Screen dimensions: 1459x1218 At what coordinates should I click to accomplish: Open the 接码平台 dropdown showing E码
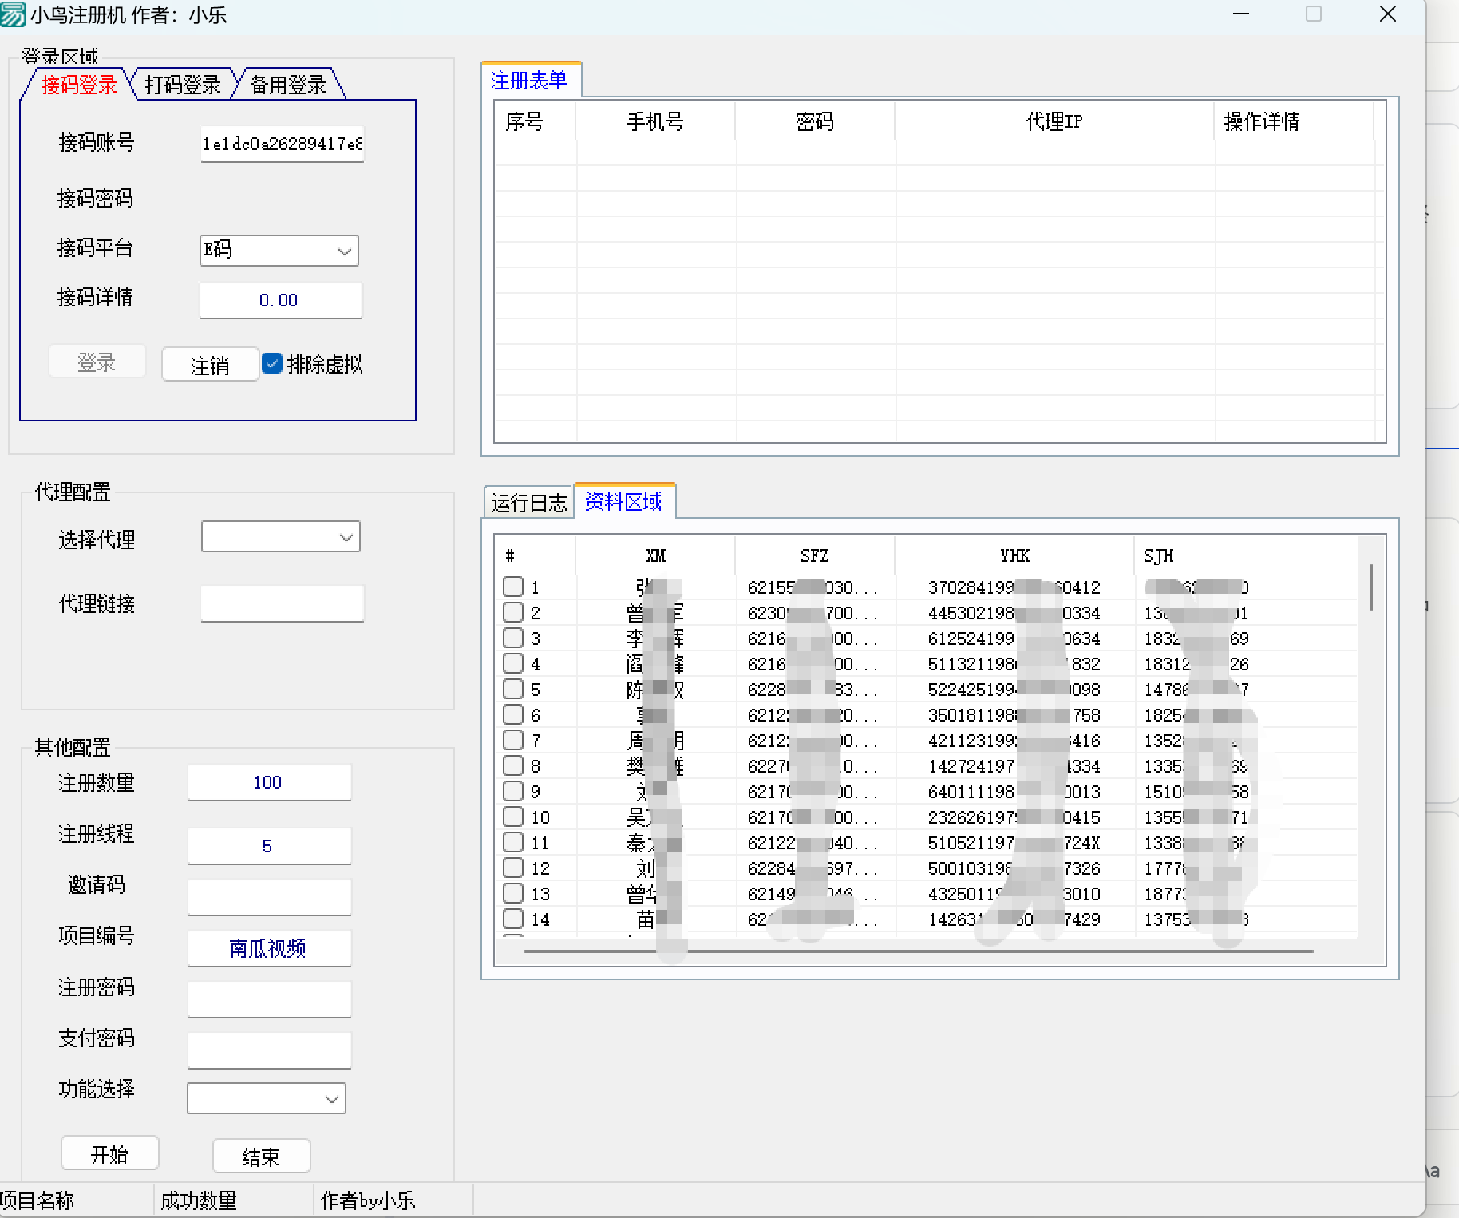tap(279, 251)
